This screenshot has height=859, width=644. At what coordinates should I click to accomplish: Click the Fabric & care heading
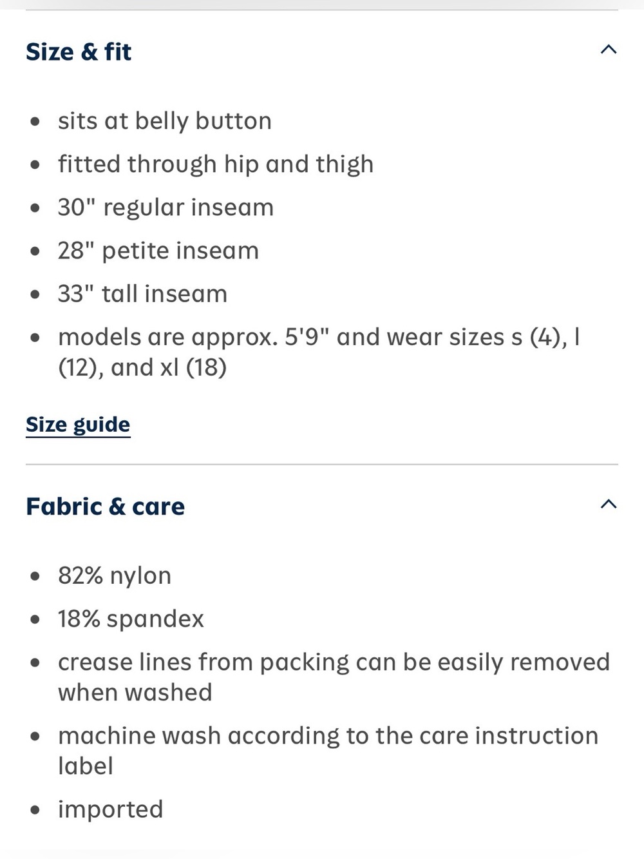tap(105, 507)
